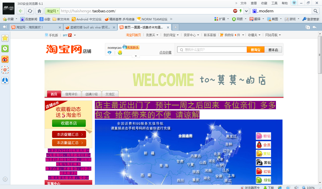Image resolution: width=322 pixels, height=189 pixels.
Task: Click the magnifier search button in toolbar
Action: click(x=315, y=11)
